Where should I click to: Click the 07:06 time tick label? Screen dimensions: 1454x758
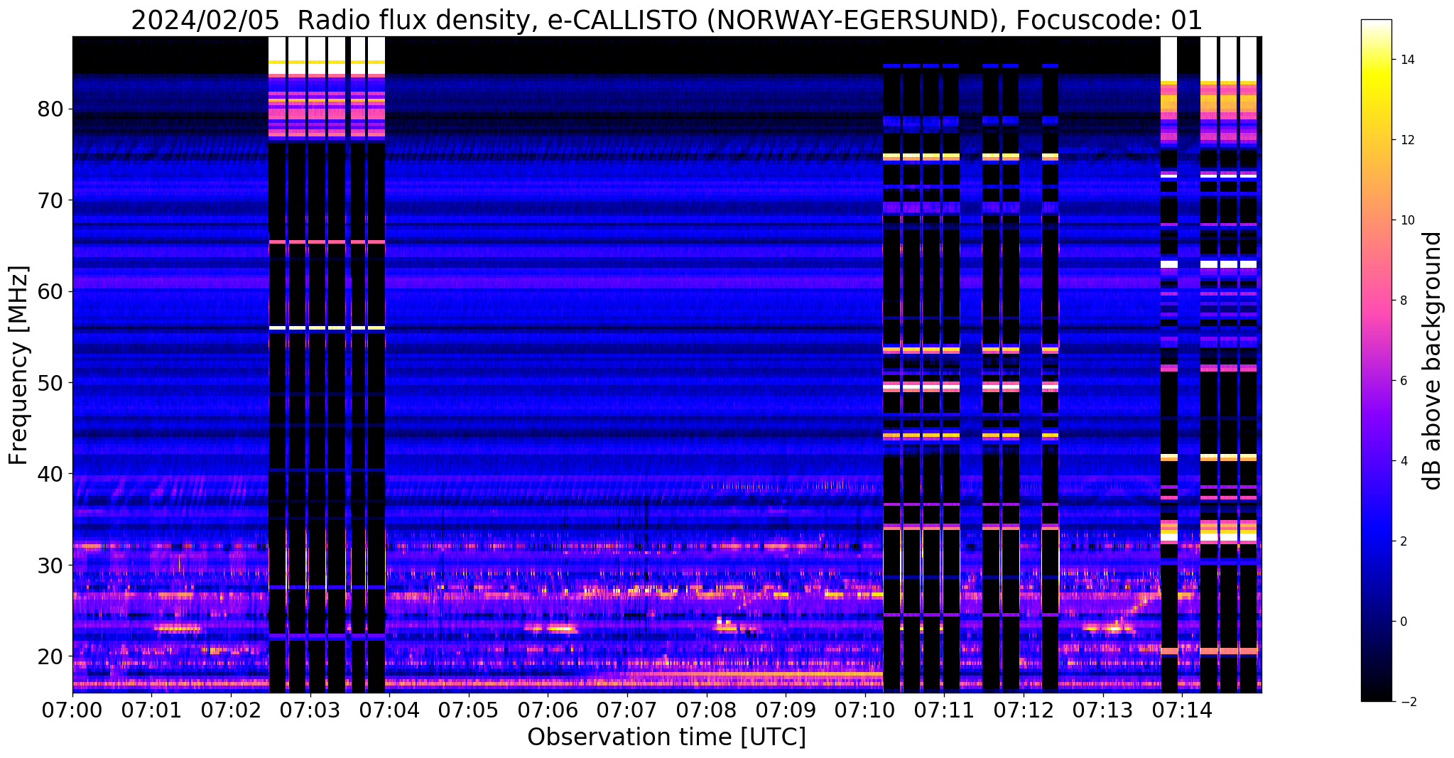(x=548, y=710)
